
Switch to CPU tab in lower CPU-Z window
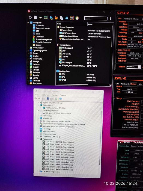tap(117, 84)
